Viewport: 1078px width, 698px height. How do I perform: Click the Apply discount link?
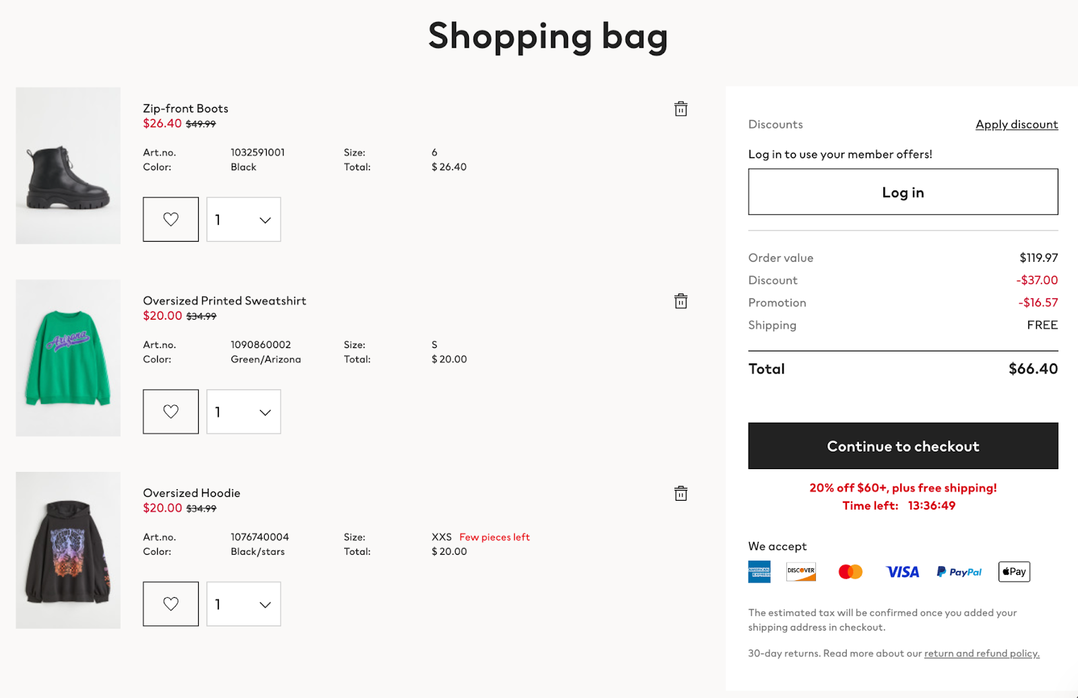(x=1016, y=125)
